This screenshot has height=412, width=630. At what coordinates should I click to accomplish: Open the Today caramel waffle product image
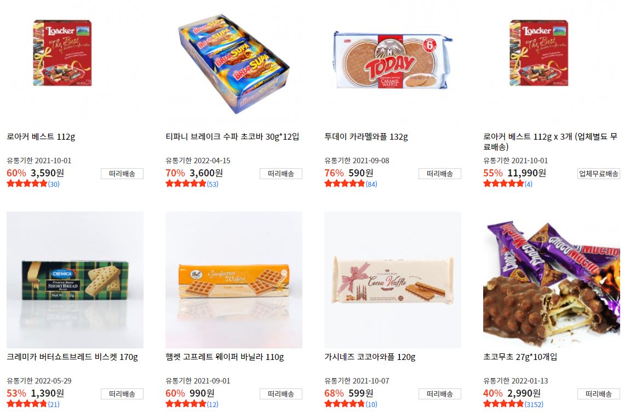tap(393, 60)
